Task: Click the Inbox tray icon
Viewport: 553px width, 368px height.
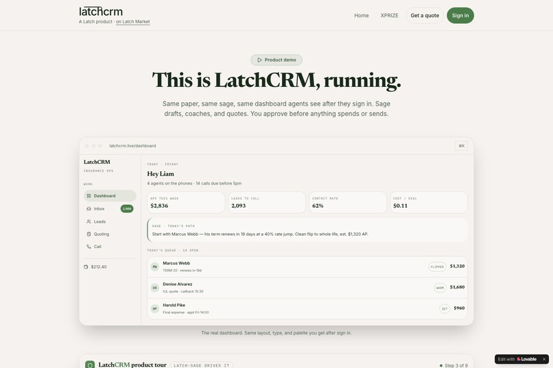Action: (89, 209)
